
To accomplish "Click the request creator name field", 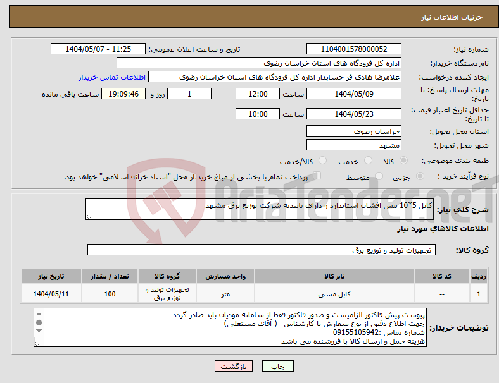I will (x=275, y=77).
